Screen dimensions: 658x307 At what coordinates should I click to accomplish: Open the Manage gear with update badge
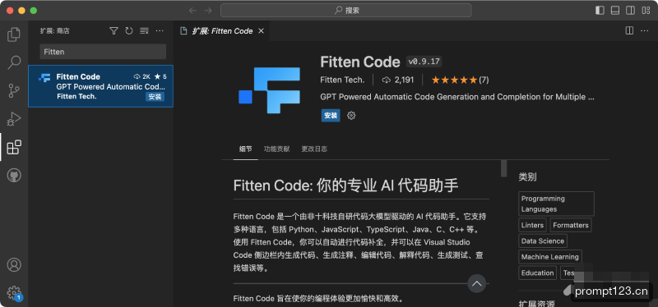(14, 293)
